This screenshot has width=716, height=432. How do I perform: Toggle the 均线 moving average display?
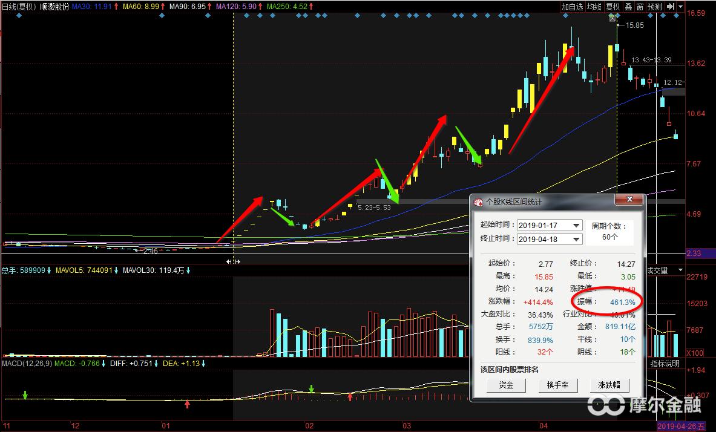pos(594,7)
